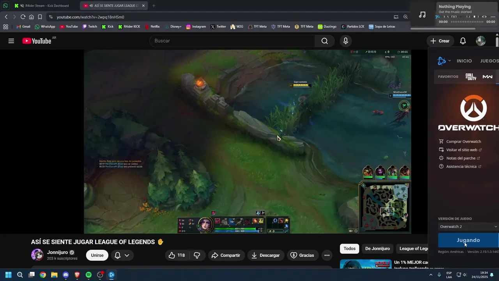The height and width of the screenshot is (281, 499).
Task: Open the Disney+ bookmark
Action: (173, 27)
